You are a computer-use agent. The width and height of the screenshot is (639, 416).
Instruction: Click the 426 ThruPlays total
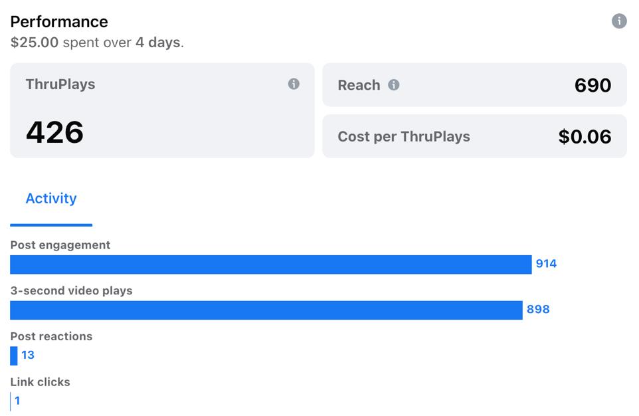pos(54,132)
